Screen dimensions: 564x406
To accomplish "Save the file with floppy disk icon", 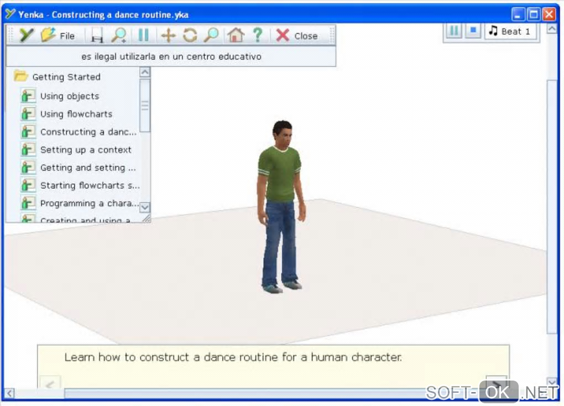I will (97, 35).
